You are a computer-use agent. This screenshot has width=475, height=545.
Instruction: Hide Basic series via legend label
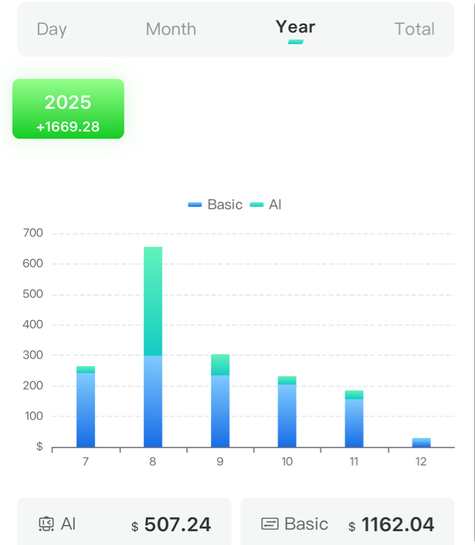tap(224, 205)
